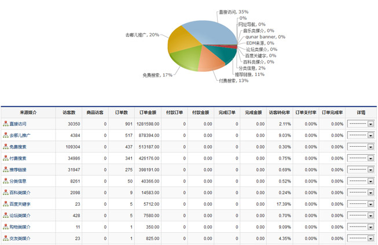Click the hierarchy icon beside 交友类媒介

pyautogui.click(x=6, y=238)
